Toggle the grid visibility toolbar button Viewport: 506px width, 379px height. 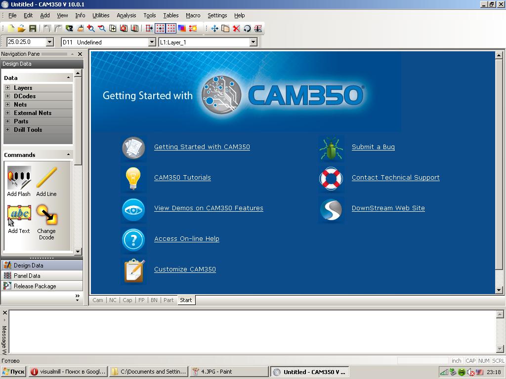(x=171, y=28)
